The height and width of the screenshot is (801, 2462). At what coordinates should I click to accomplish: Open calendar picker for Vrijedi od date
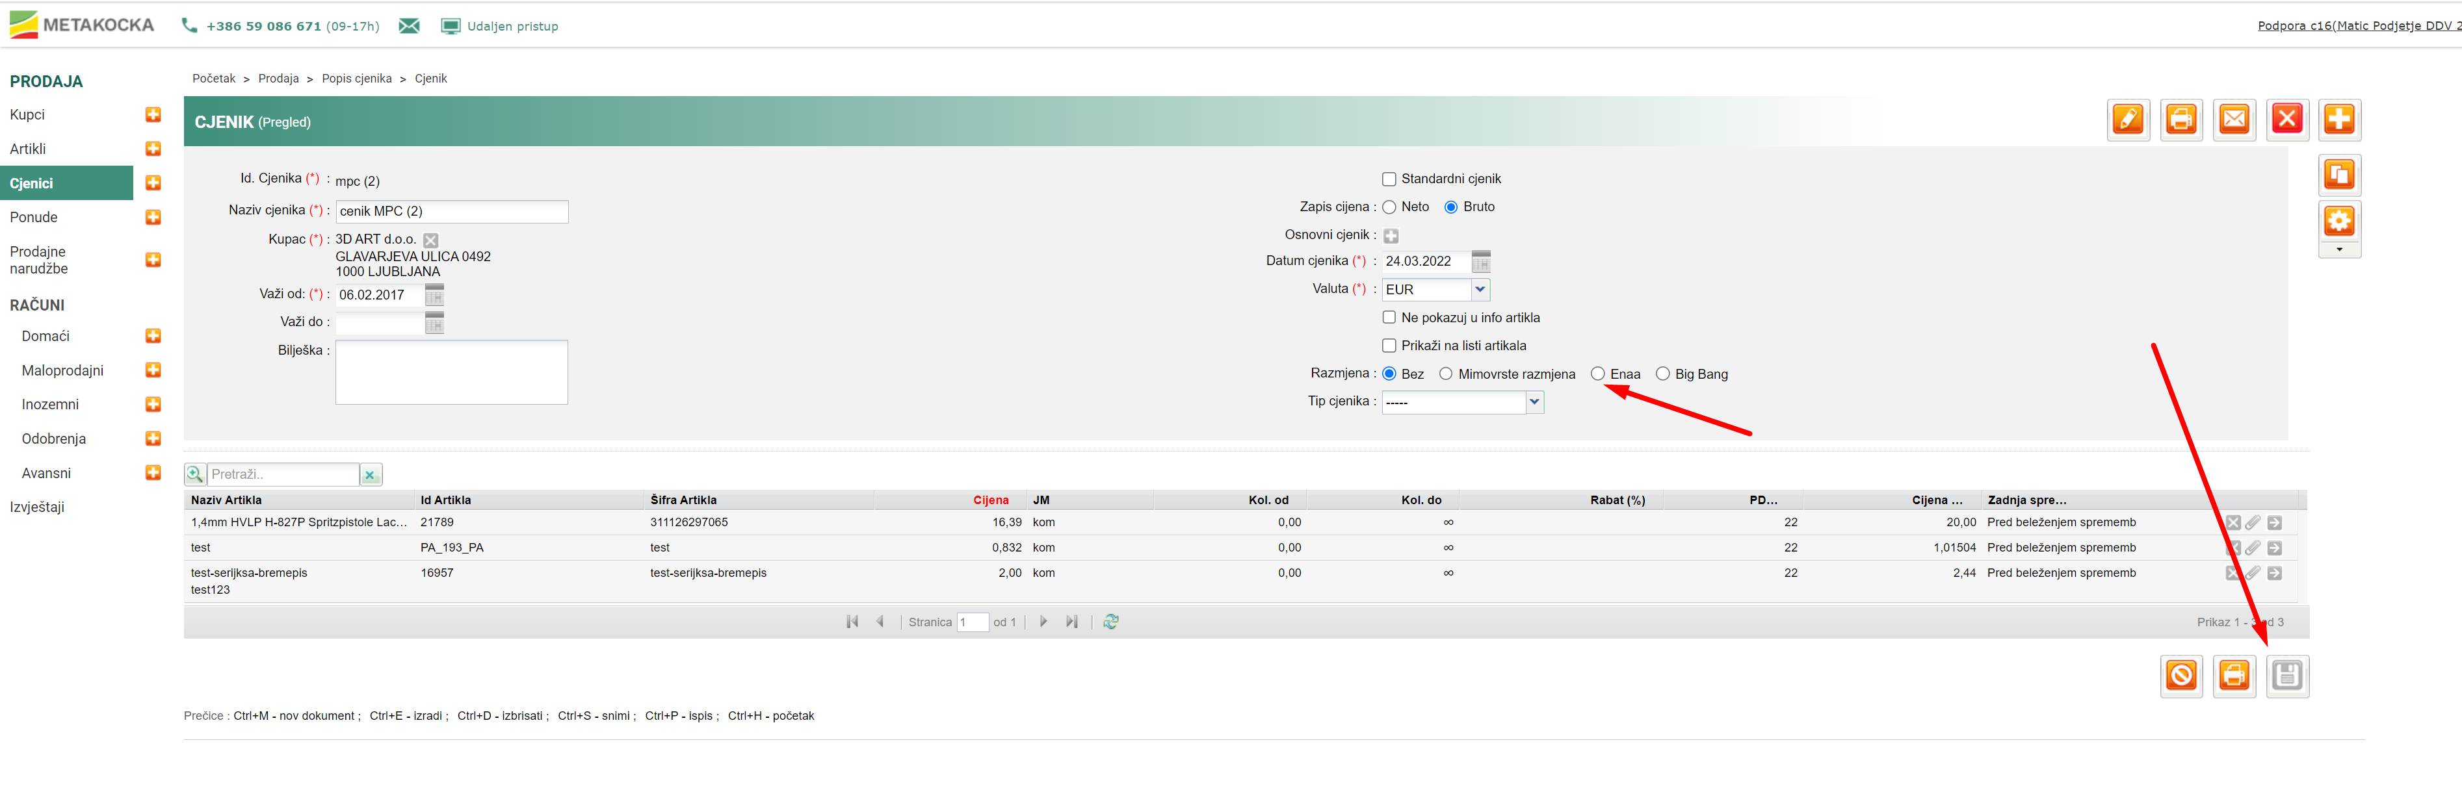tap(434, 295)
